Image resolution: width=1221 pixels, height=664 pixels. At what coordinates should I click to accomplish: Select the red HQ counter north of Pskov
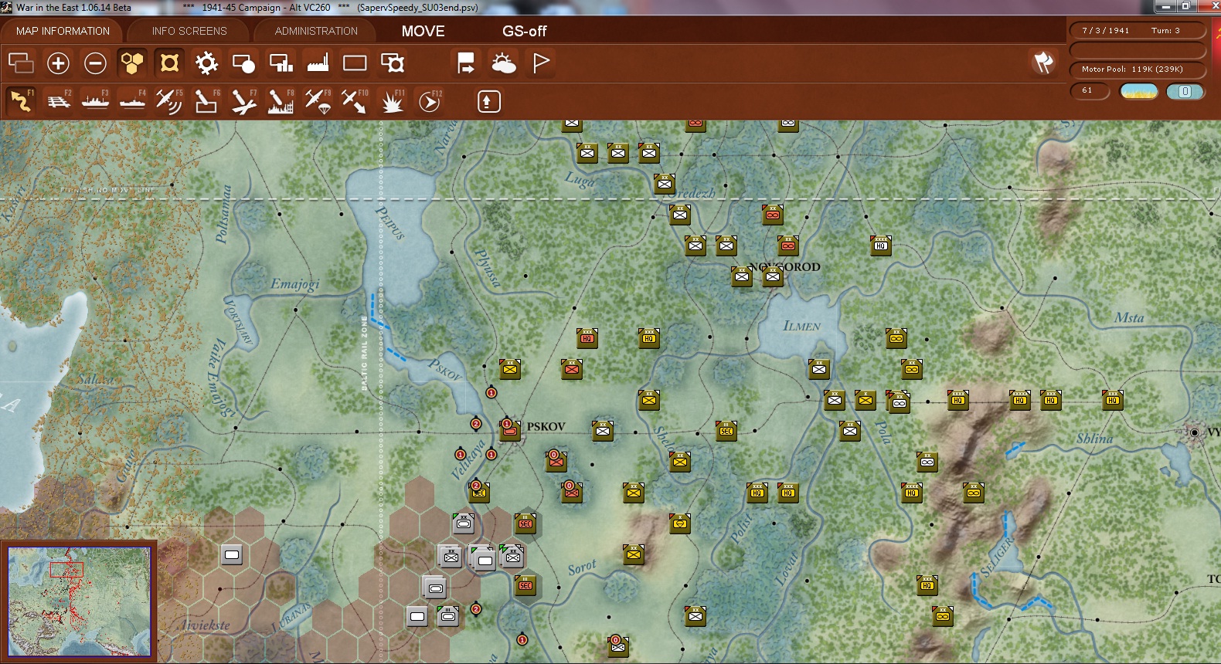(587, 338)
